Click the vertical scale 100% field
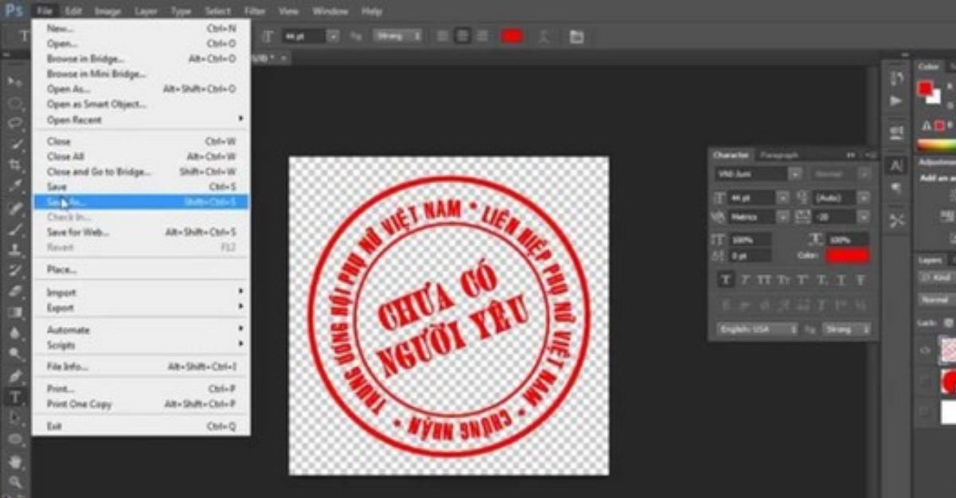 pos(750,239)
